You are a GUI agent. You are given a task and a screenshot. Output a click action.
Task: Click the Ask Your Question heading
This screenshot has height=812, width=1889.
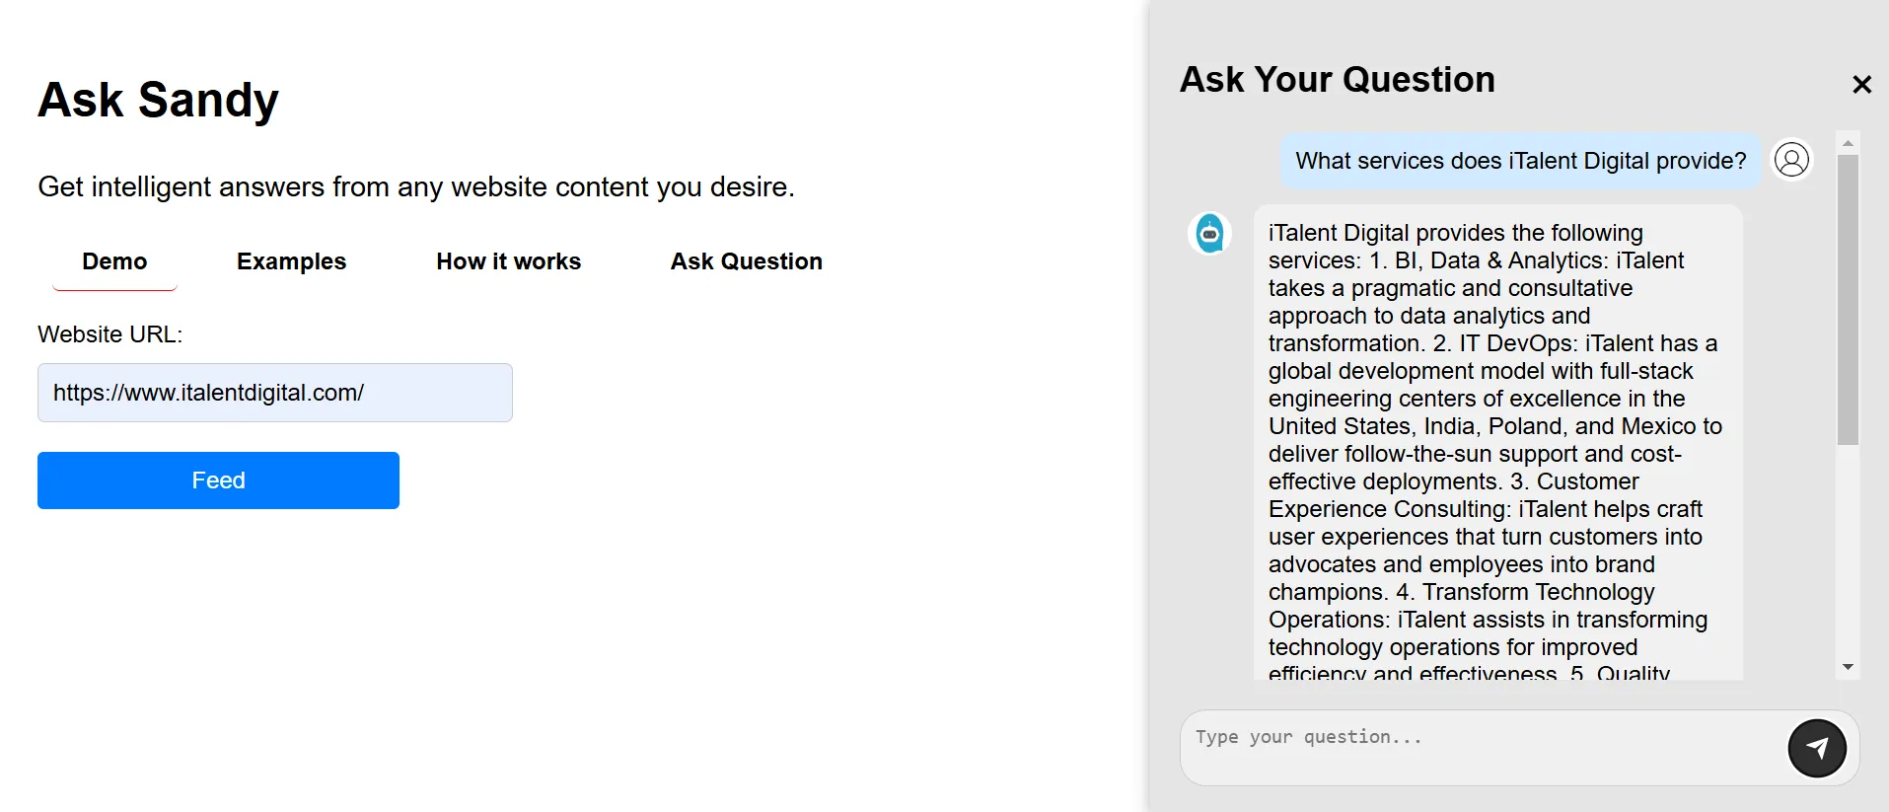pos(1337,80)
